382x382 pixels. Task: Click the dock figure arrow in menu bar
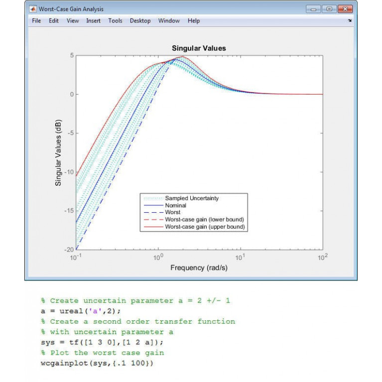point(350,21)
